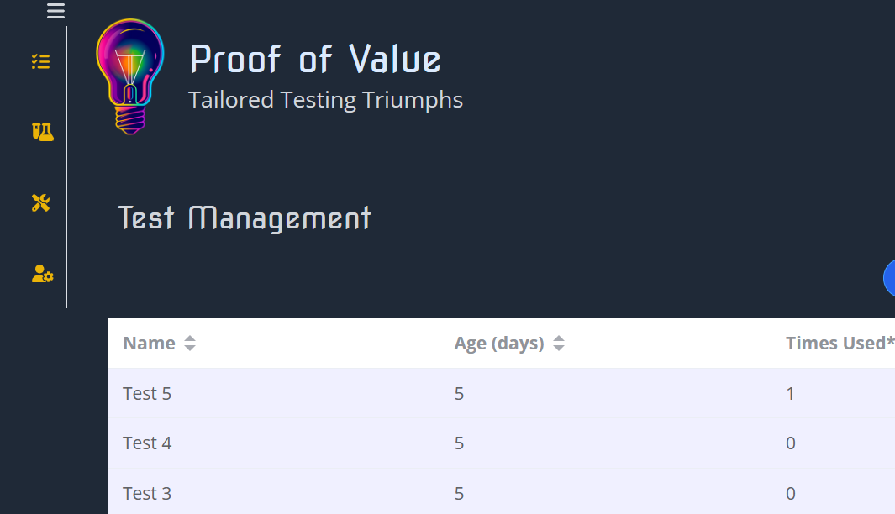Open the user settings sidebar icon

pyautogui.click(x=42, y=274)
